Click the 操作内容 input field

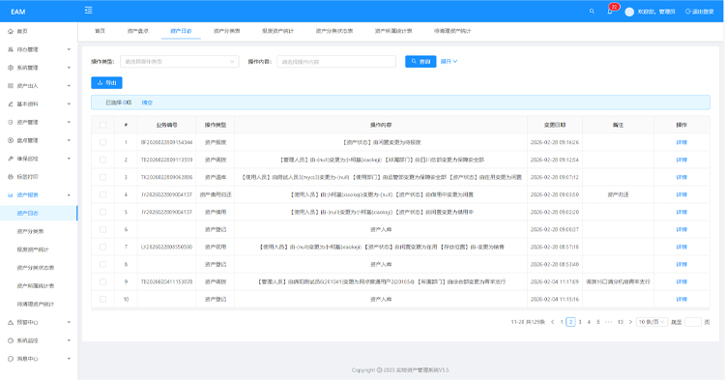336,62
